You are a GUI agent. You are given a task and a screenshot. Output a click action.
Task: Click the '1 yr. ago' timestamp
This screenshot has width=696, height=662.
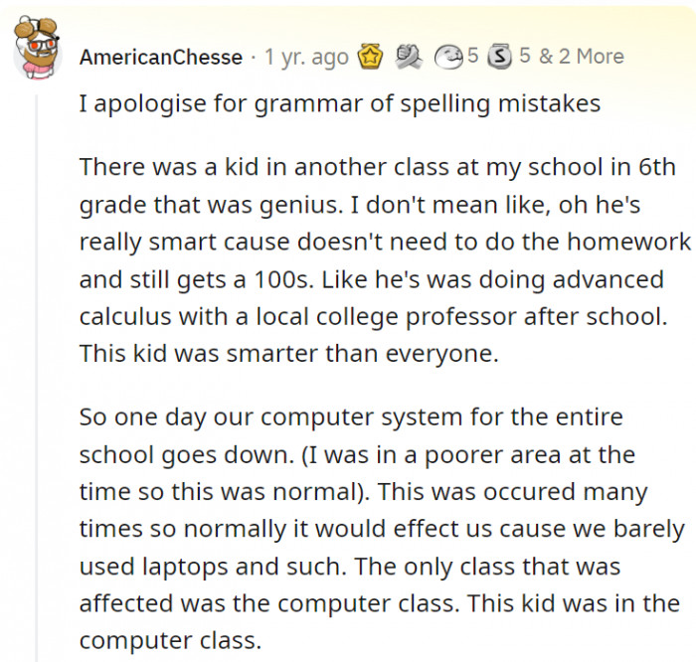306,58
